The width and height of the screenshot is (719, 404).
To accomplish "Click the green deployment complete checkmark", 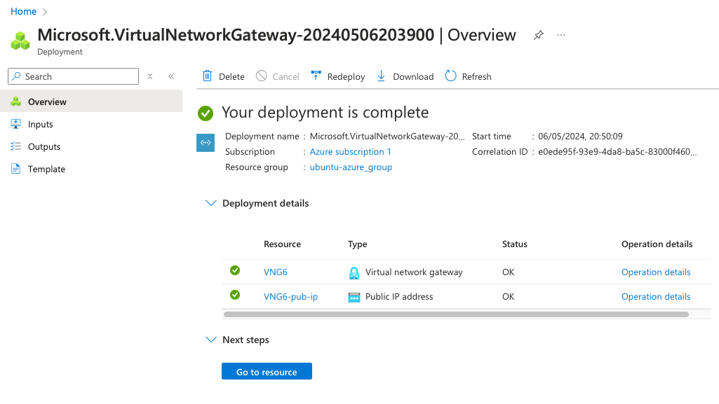I will tap(206, 113).
